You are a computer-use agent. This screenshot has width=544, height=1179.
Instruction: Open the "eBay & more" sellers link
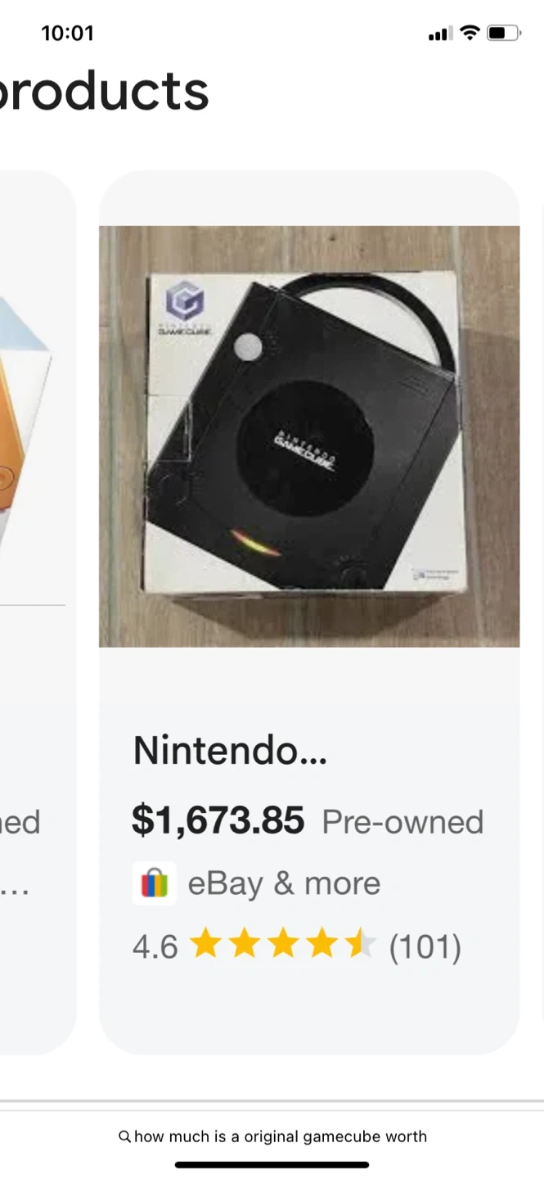284,883
